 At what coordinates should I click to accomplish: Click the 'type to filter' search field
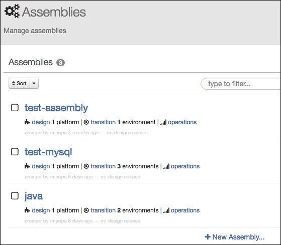click(241, 84)
